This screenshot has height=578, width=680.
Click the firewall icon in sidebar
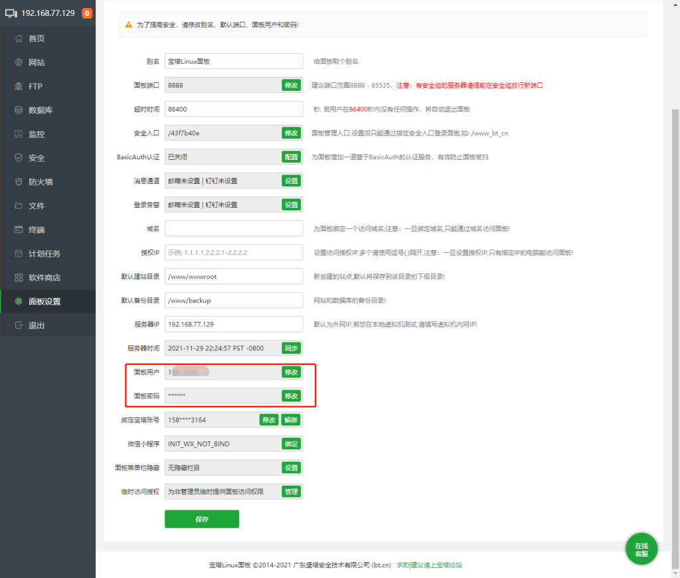pyautogui.click(x=19, y=182)
